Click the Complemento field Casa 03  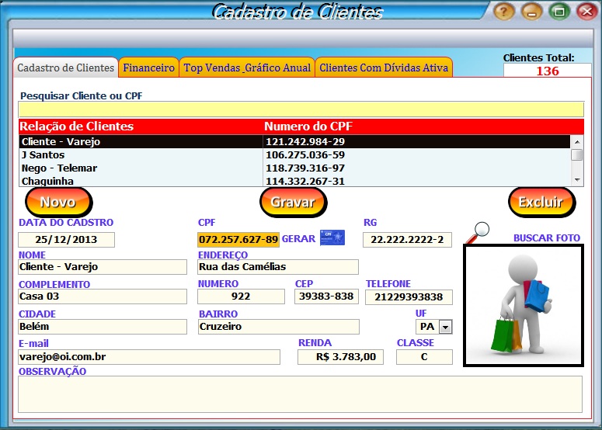(x=103, y=296)
